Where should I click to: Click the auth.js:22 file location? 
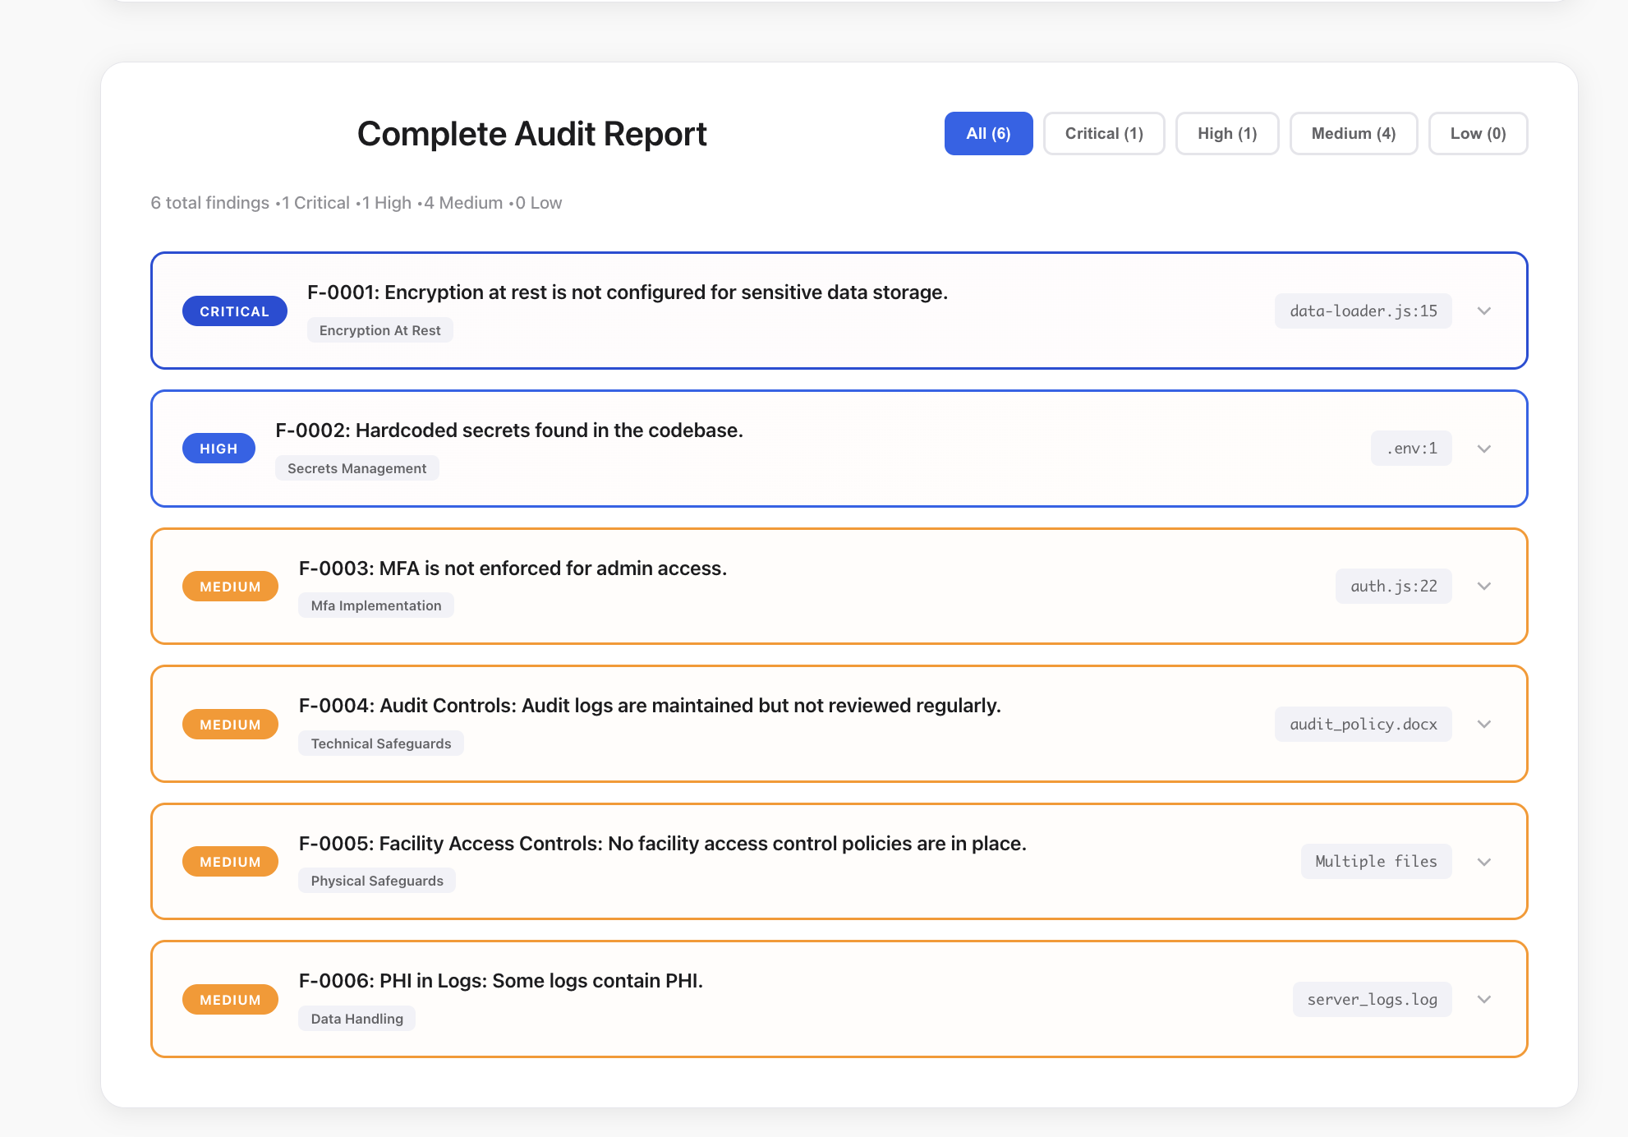tap(1393, 586)
